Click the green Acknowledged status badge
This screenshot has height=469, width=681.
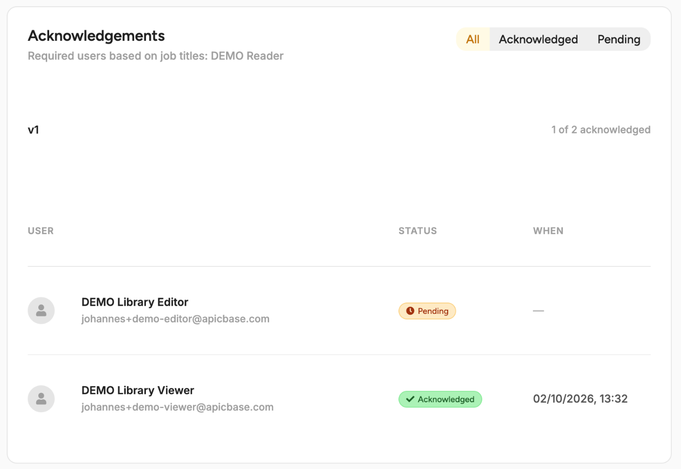click(x=440, y=399)
